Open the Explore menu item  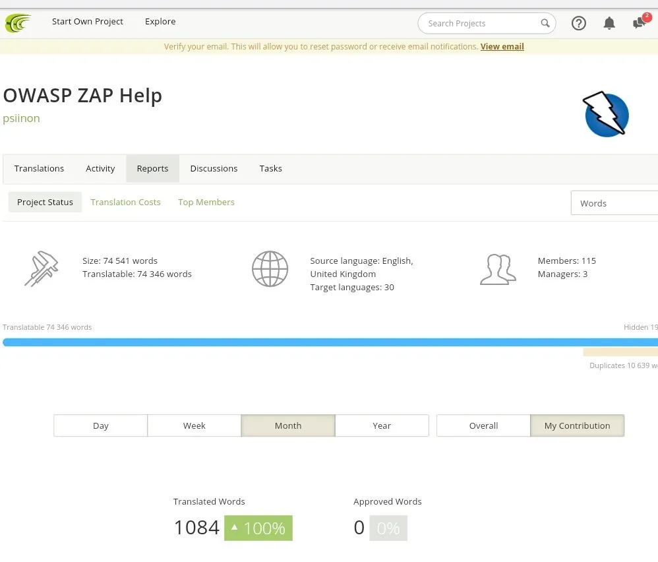pyautogui.click(x=160, y=21)
